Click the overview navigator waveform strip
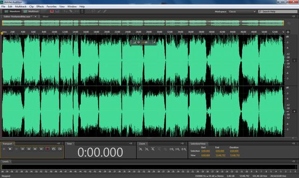This screenshot has height=178, width=299. click(x=143, y=23)
